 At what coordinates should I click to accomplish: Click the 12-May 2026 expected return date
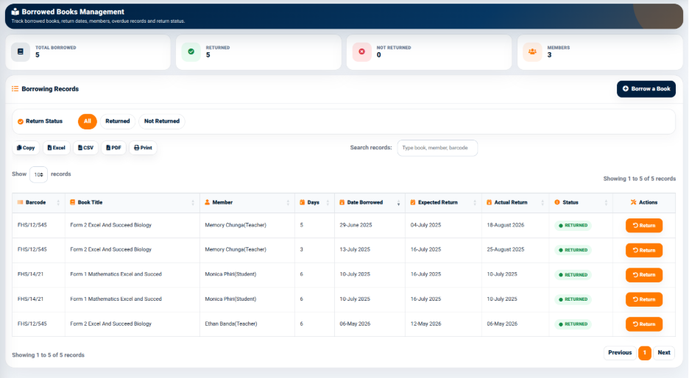coord(425,324)
